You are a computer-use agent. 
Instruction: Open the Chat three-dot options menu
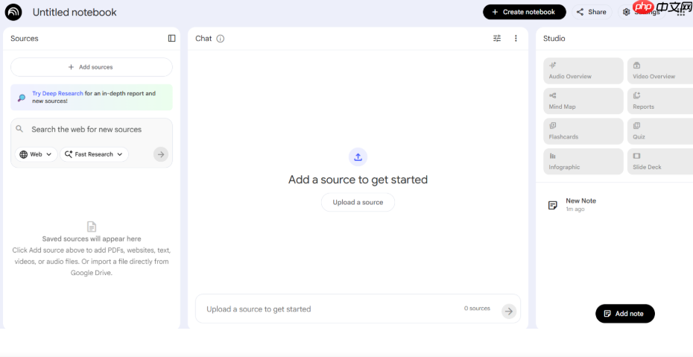[516, 38]
